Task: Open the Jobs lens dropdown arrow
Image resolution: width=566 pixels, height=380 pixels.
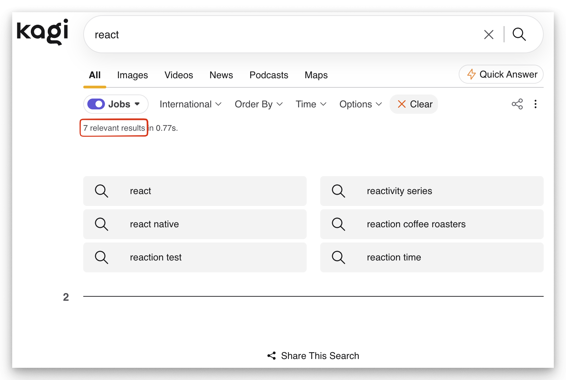Action: point(137,104)
